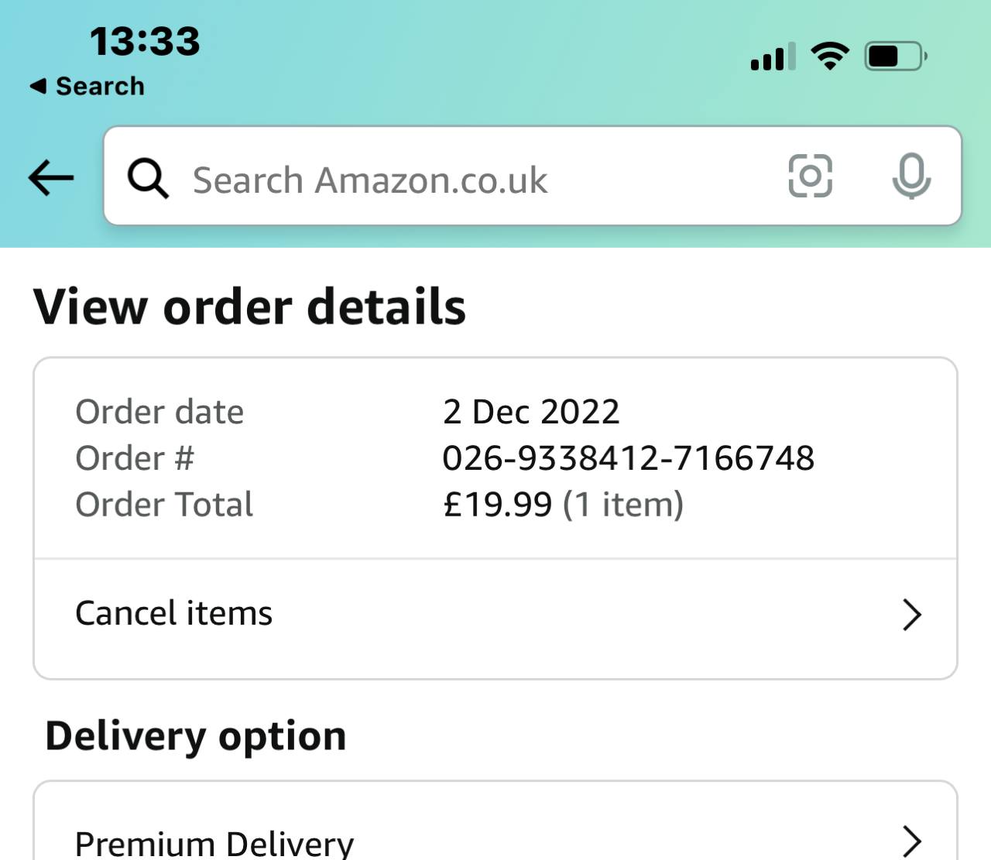Tap the back arrow beside search bar
The height and width of the screenshot is (860, 991).
51,178
